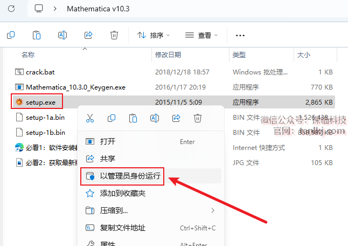This screenshot has height=246, width=348.
Task: Expand the address bar path chevron
Action: [55, 9]
